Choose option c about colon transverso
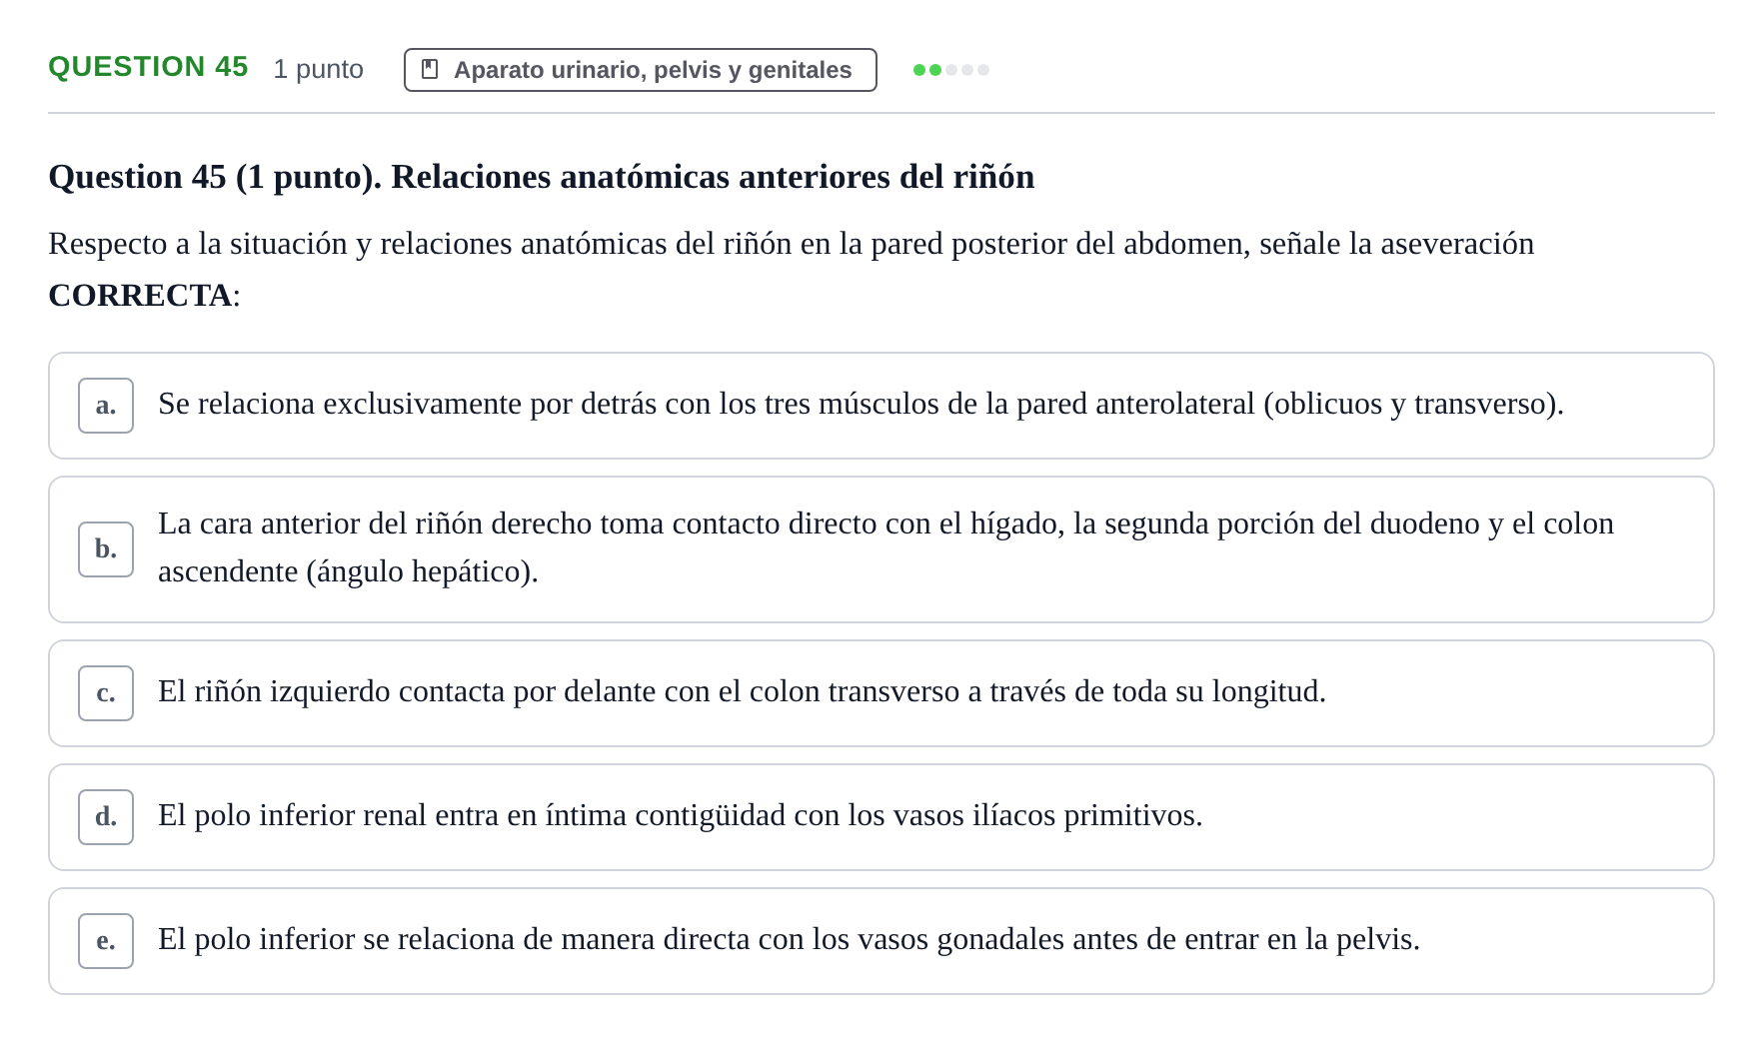This screenshot has width=1763, height=1045. click(881, 693)
